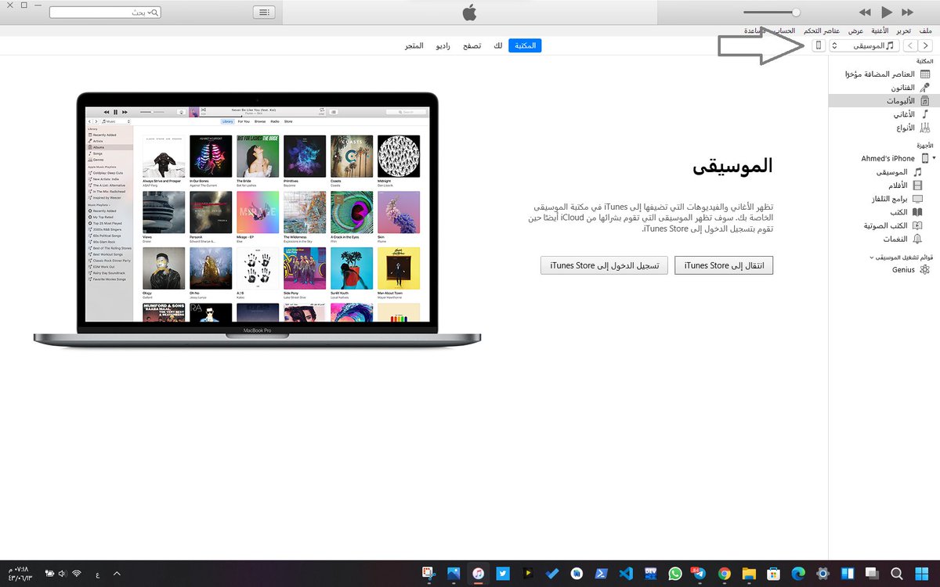Click the Wi-Fi tray icon
Viewport: 940px width, 587px height.
coord(77,574)
